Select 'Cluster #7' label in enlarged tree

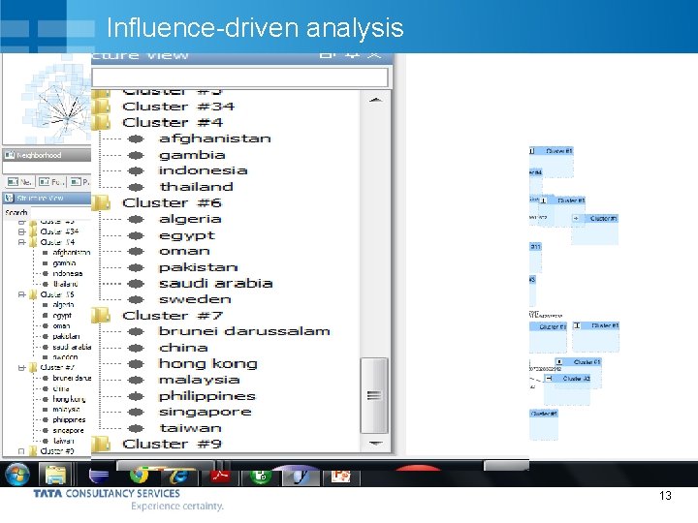[173, 316]
